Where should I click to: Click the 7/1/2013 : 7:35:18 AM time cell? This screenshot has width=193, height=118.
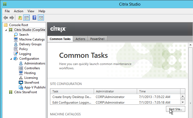(x=155, y=102)
